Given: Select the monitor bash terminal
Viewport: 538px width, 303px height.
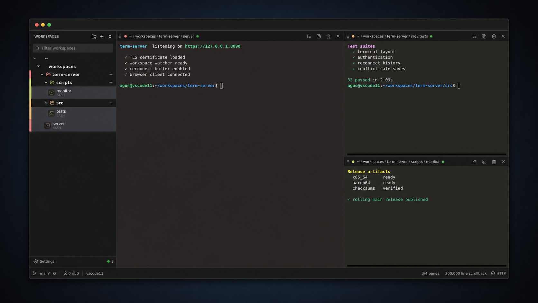Looking at the screenshot, I should click(73, 93).
